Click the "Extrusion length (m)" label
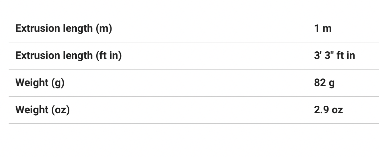This screenshot has width=379, height=157. [x=63, y=28]
